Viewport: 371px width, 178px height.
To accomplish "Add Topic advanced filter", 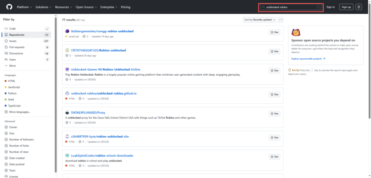I will pos(10,170).
